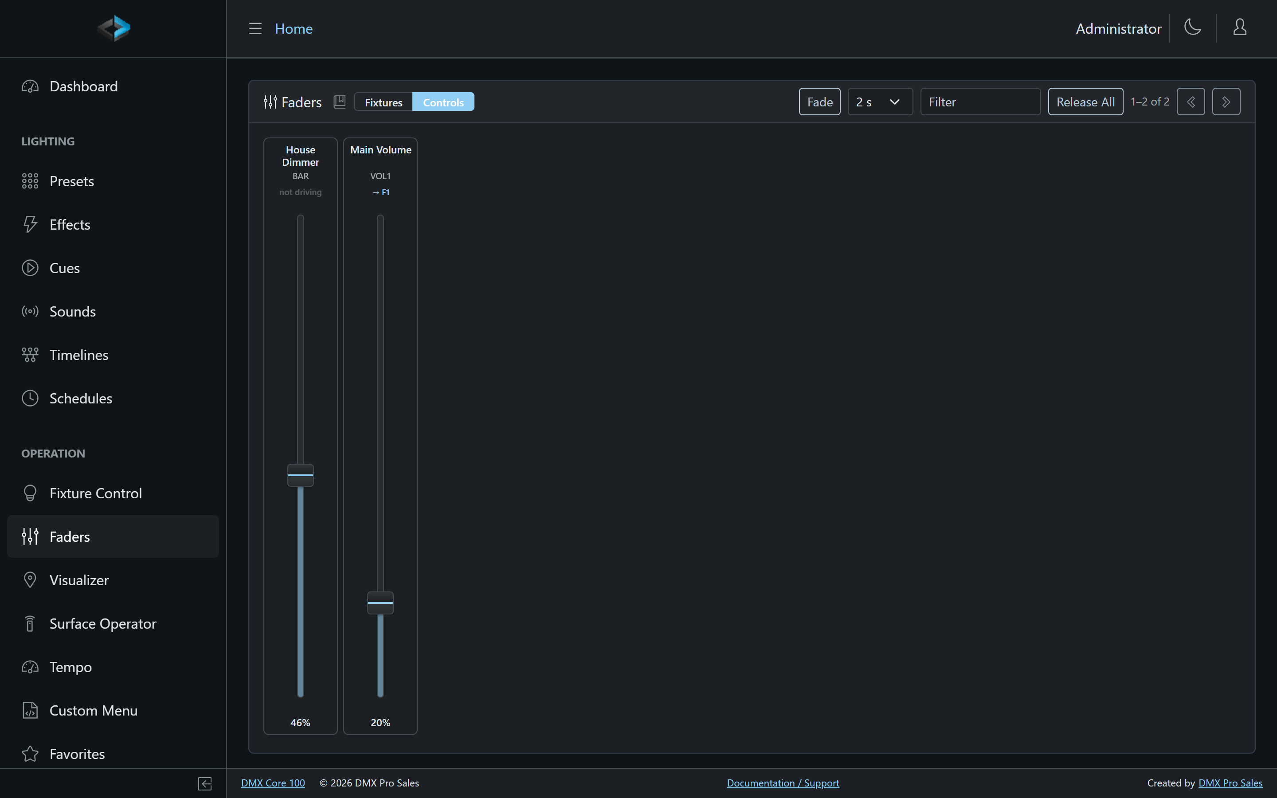Go to next faders page

click(x=1226, y=102)
